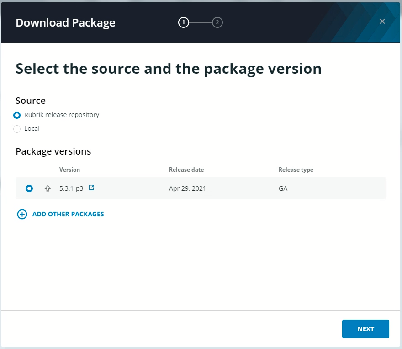Screen dimensions: 402x349
Task: Click the upgrade arrow icon beside 5.3.1-p3
Action: pyautogui.click(x=48, y=188)
